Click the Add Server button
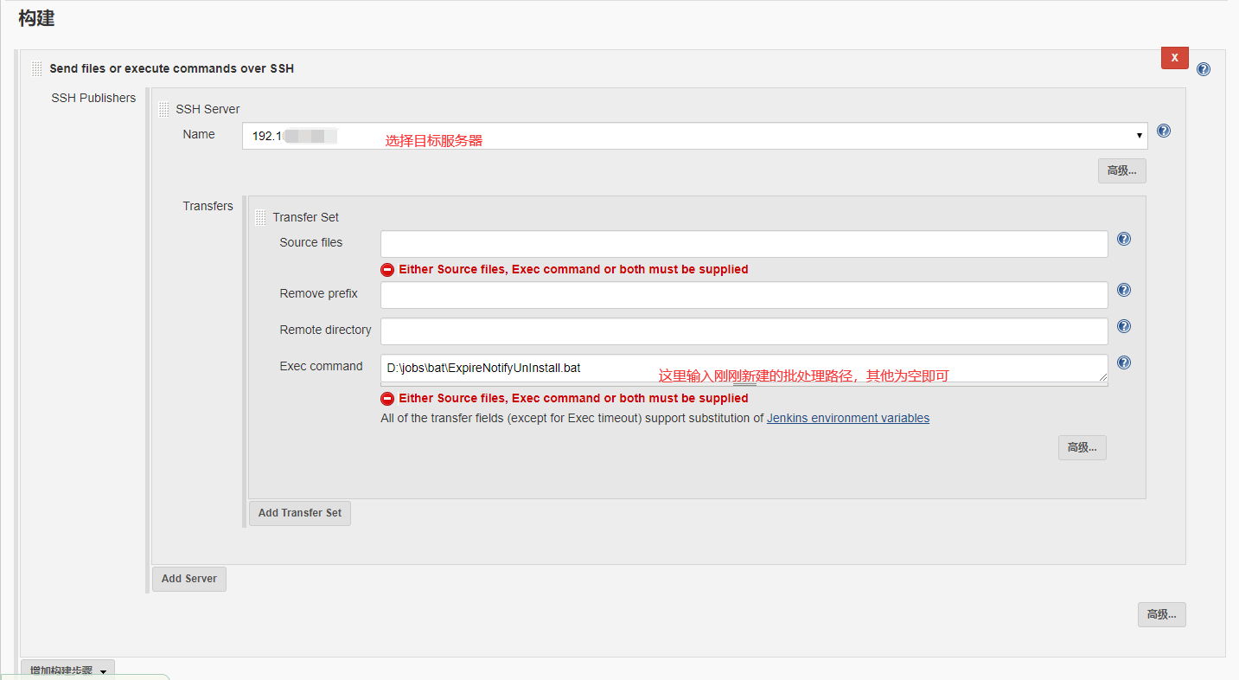 click(x=188, y=578)
